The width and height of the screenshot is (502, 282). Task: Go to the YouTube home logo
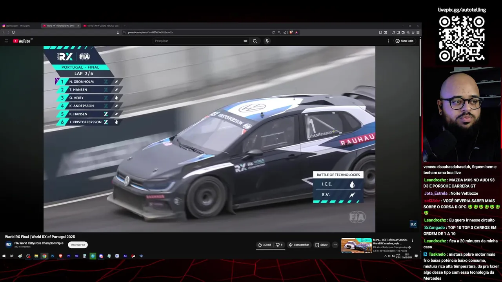pos(22,41)
